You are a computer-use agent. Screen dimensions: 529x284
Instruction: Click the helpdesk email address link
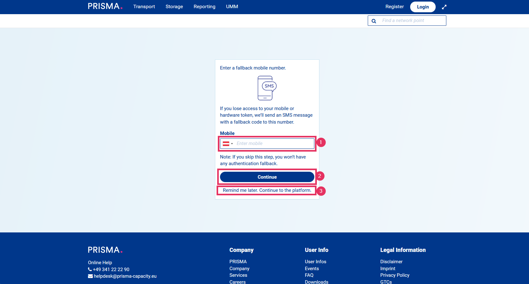tap(125, 276)
